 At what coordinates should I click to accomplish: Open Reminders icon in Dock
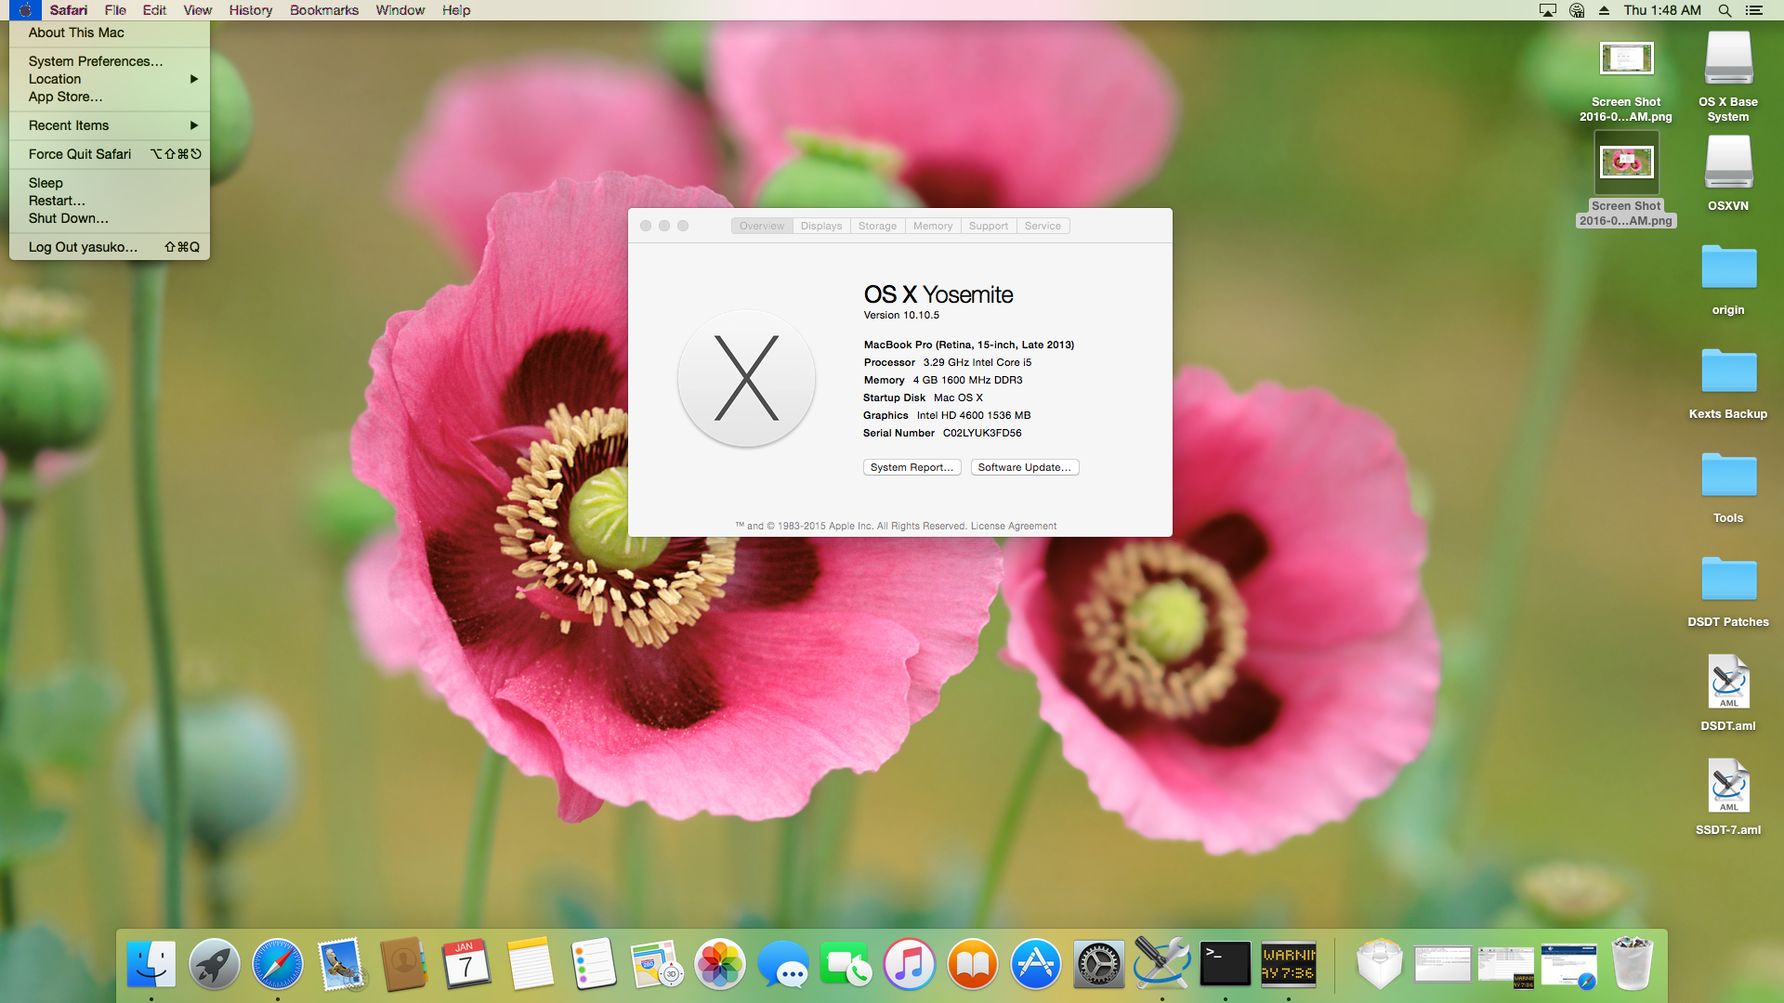click(593, 964)
